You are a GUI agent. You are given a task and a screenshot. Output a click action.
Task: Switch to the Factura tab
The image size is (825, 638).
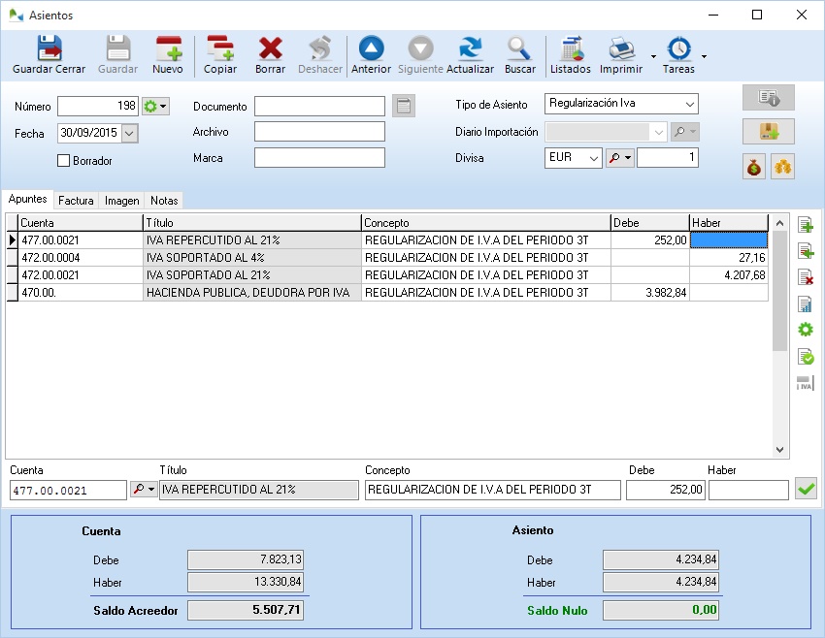click(76, 201)
